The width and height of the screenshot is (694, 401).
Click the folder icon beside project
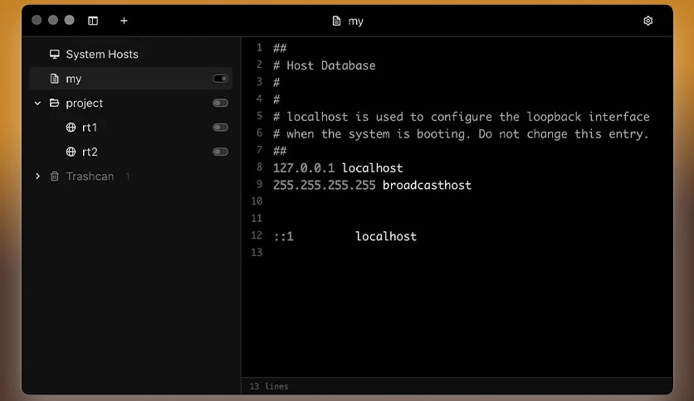click(55, 103)
